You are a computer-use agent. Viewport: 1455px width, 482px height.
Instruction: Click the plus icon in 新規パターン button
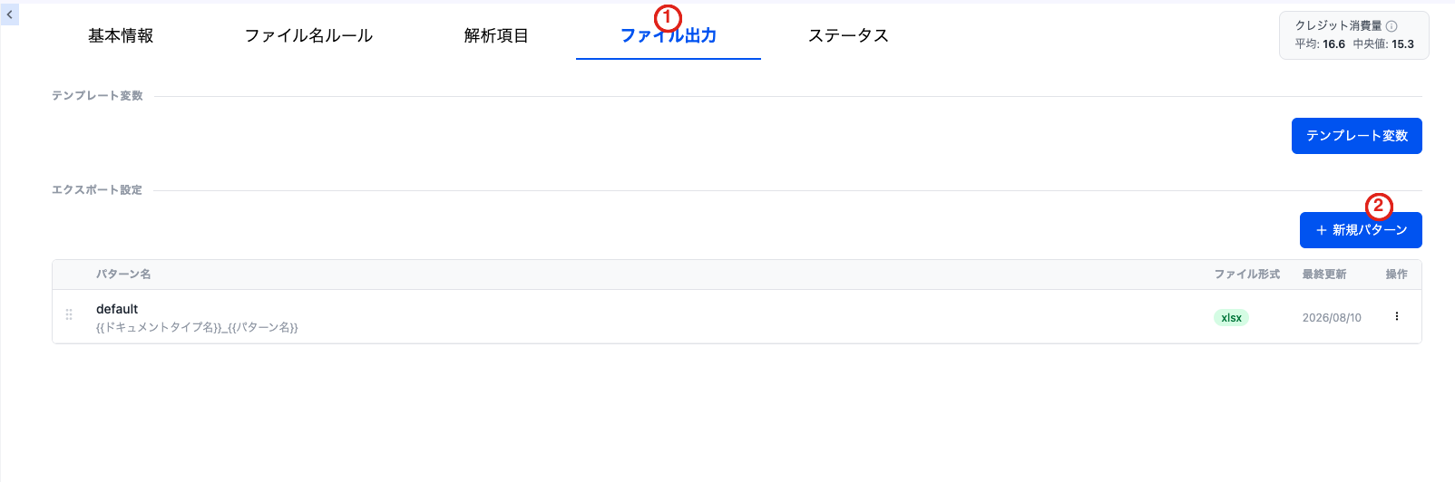(1322, 230)
